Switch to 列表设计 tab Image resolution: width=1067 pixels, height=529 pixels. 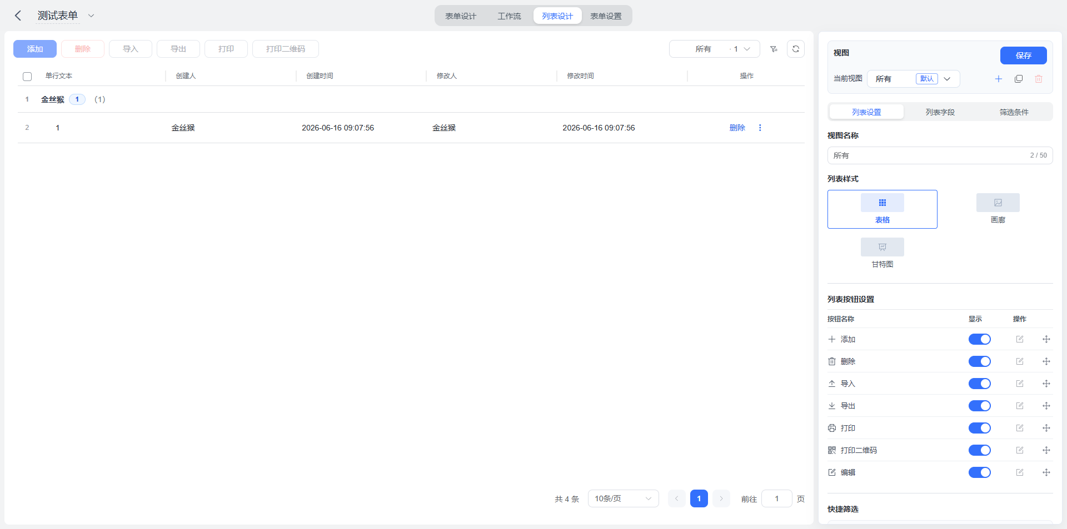(x=557, y=16)
